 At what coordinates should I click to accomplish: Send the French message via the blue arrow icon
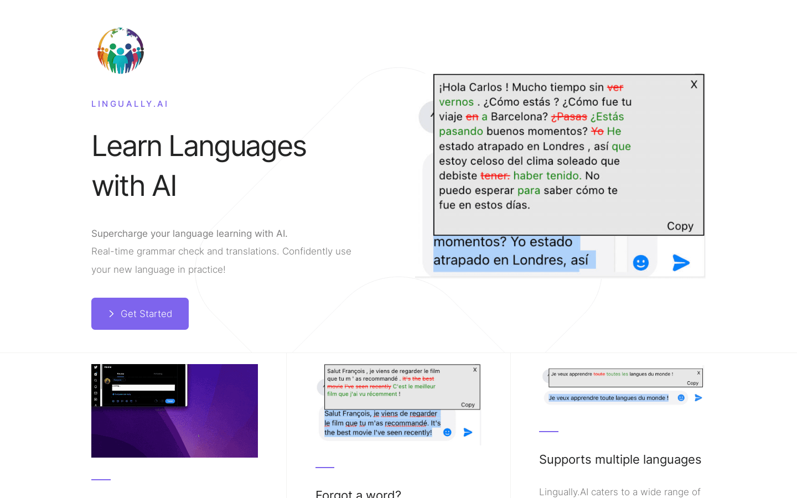[x=468, y=432]
